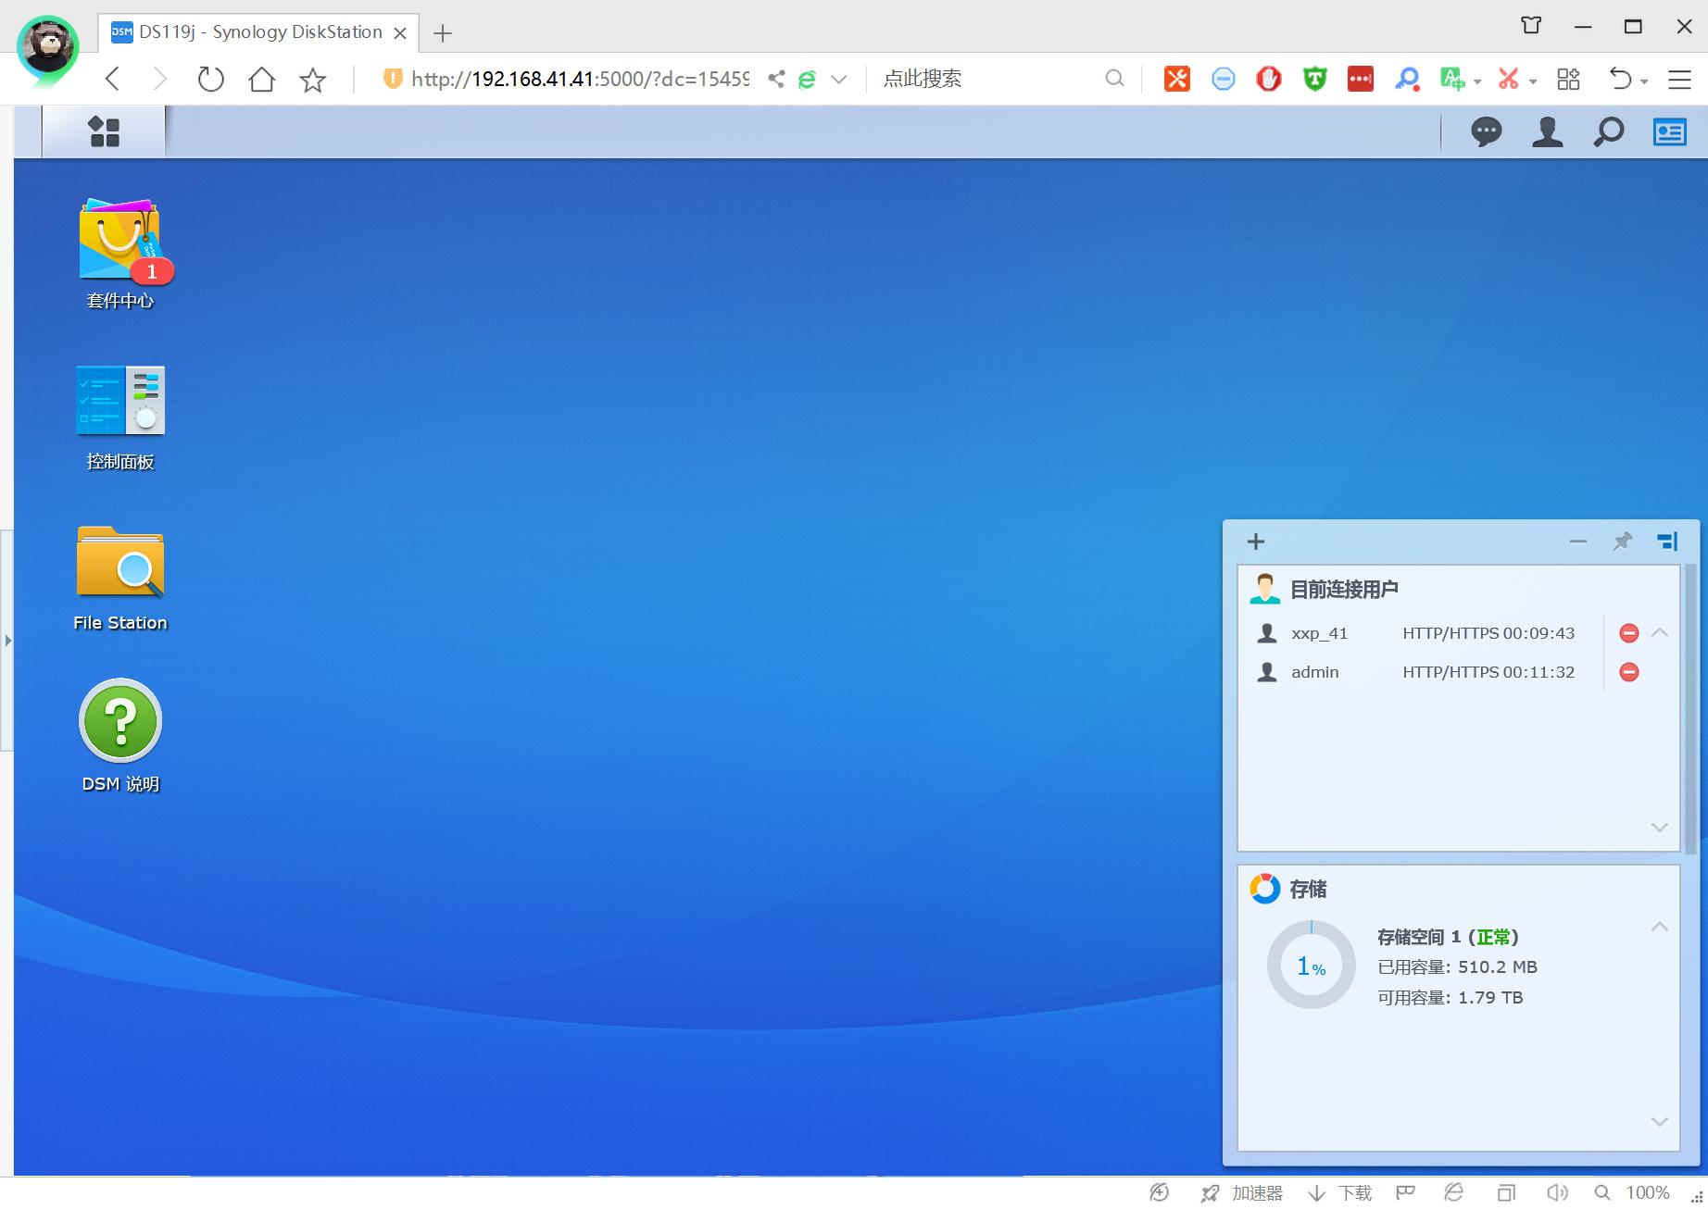The image size is (1708, 1209).
Task: Pin the widget panel
Action: click(x=1622, y=542)
